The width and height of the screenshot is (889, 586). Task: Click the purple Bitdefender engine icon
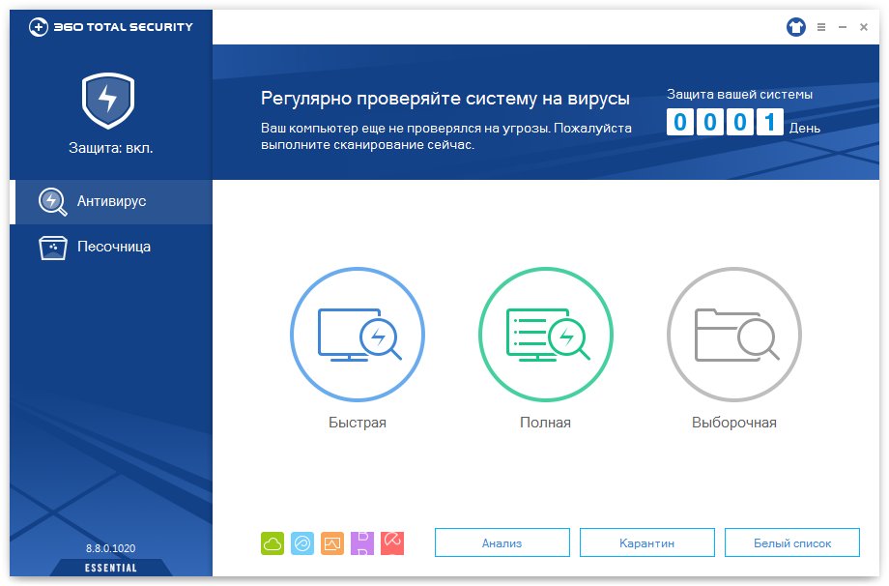click(362, 542)
